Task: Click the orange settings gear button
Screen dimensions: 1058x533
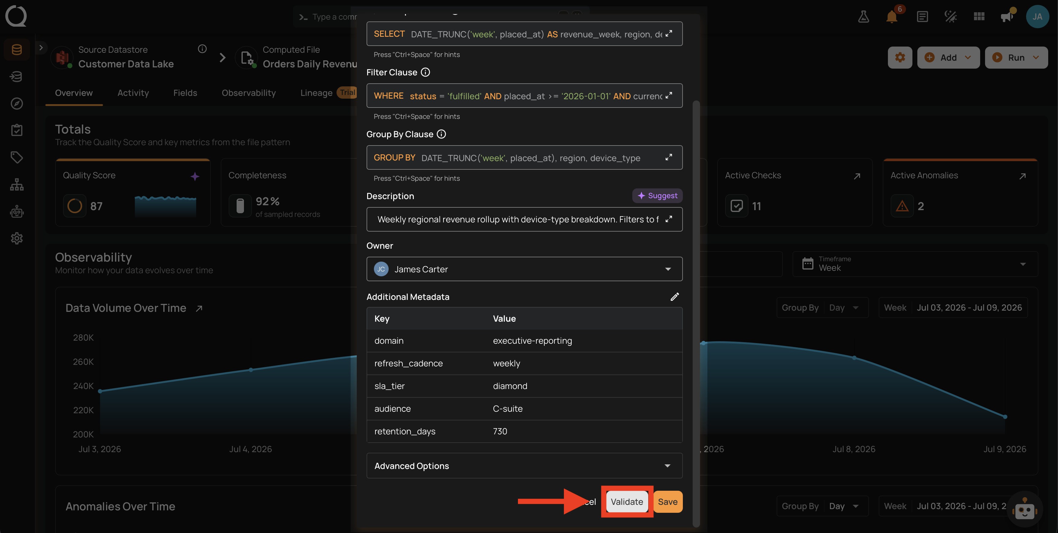Action: pos(900,58)
